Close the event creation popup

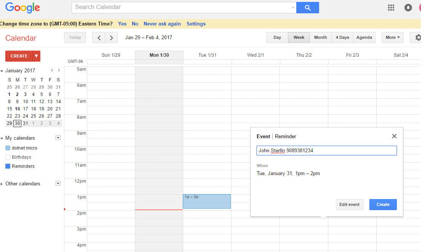pyautogui.click(x=394, y=136)
